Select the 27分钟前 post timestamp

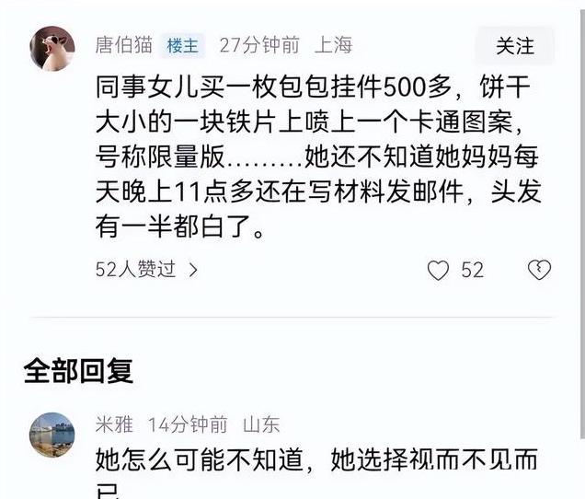[259, 45]
